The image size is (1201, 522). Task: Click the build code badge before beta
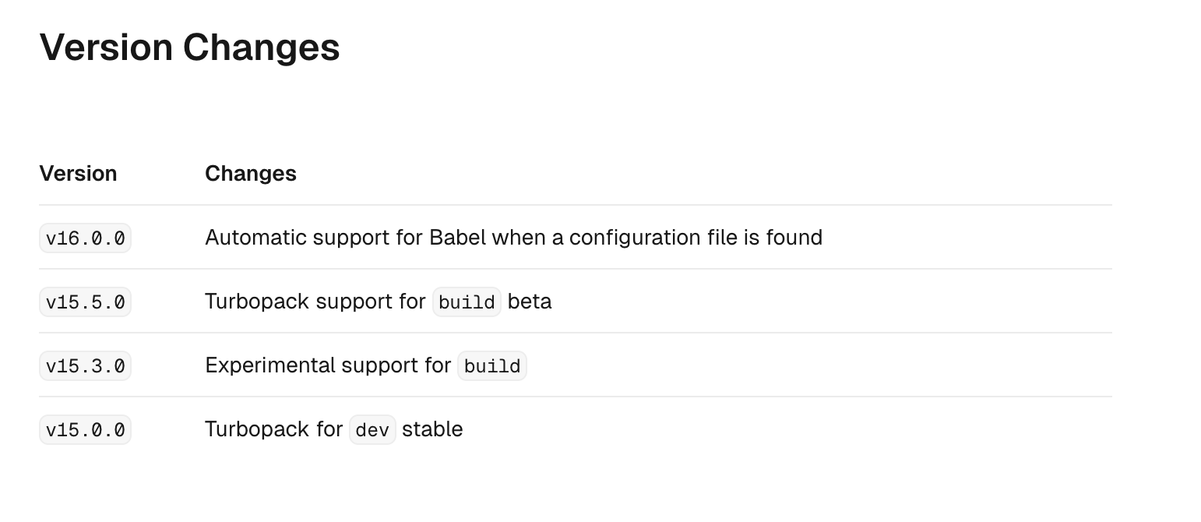[467, 302]
